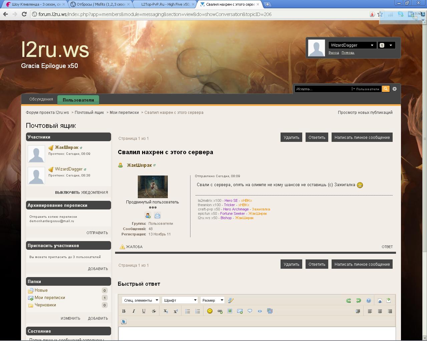Open Помощь help link
This screenshot has height=341, width=427.
pos(348,53)
